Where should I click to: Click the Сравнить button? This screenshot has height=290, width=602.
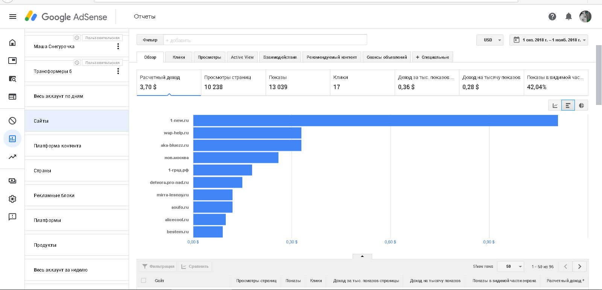pyautogui.click(x=195, y=266)
